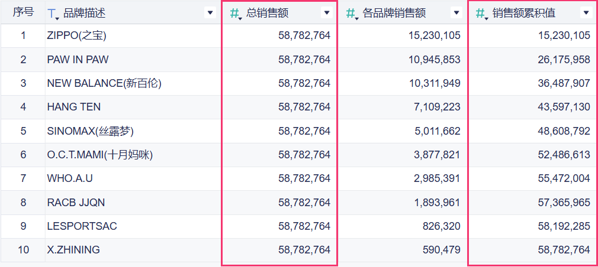The image size is (598, 267).
Task: Click cumulative value 58,192,285
Action: 564,226
